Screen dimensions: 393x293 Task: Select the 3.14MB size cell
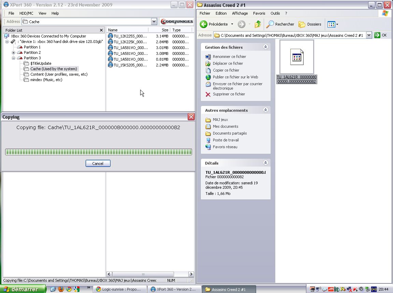point(162,36)
